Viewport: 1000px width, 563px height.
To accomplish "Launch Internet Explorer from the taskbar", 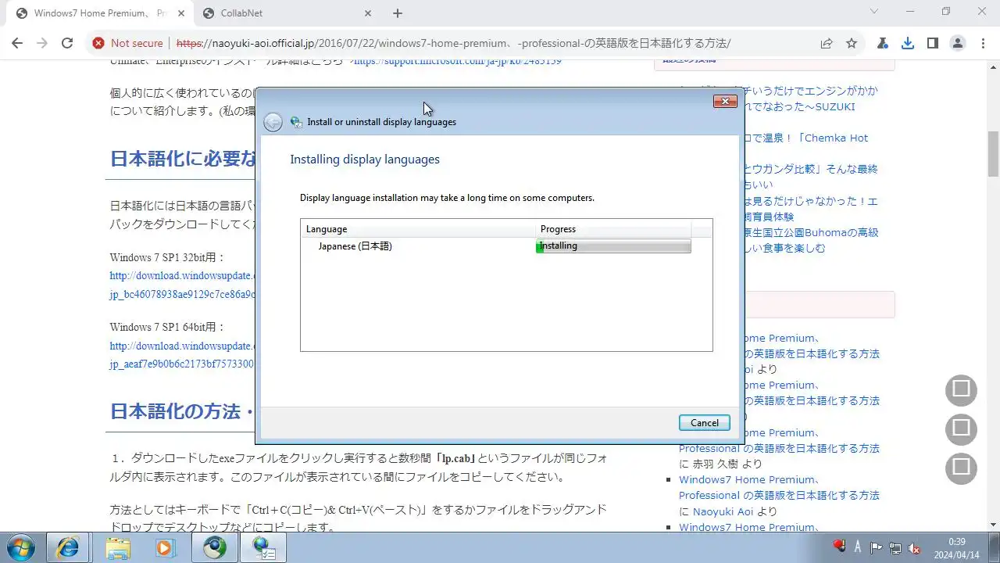I will click(68, 548).
